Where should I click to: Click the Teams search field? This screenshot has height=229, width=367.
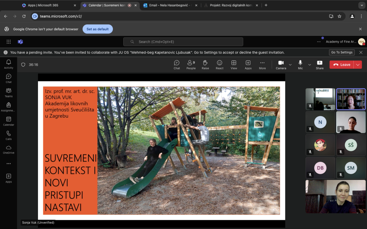[183, 42]
